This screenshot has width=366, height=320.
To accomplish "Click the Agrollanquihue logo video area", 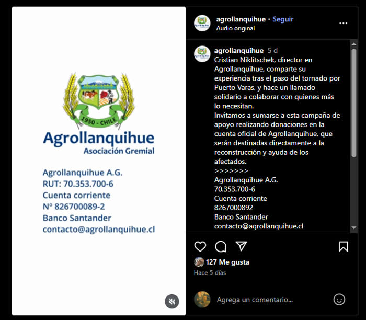I will pos(99,161).
